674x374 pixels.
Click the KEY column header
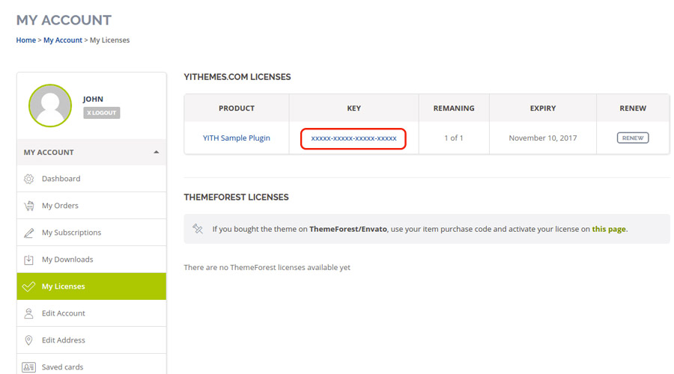pyautogui.click(x=353, y=108)
